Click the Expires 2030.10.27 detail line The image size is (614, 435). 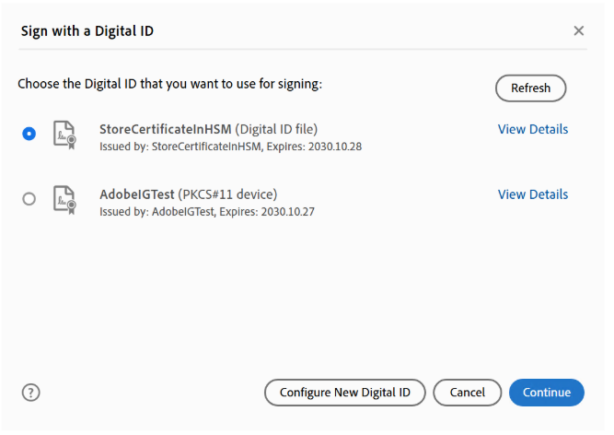click(x=207, y=212)
